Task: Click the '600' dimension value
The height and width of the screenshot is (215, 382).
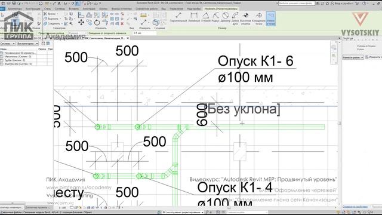Action: pos(202,115)
